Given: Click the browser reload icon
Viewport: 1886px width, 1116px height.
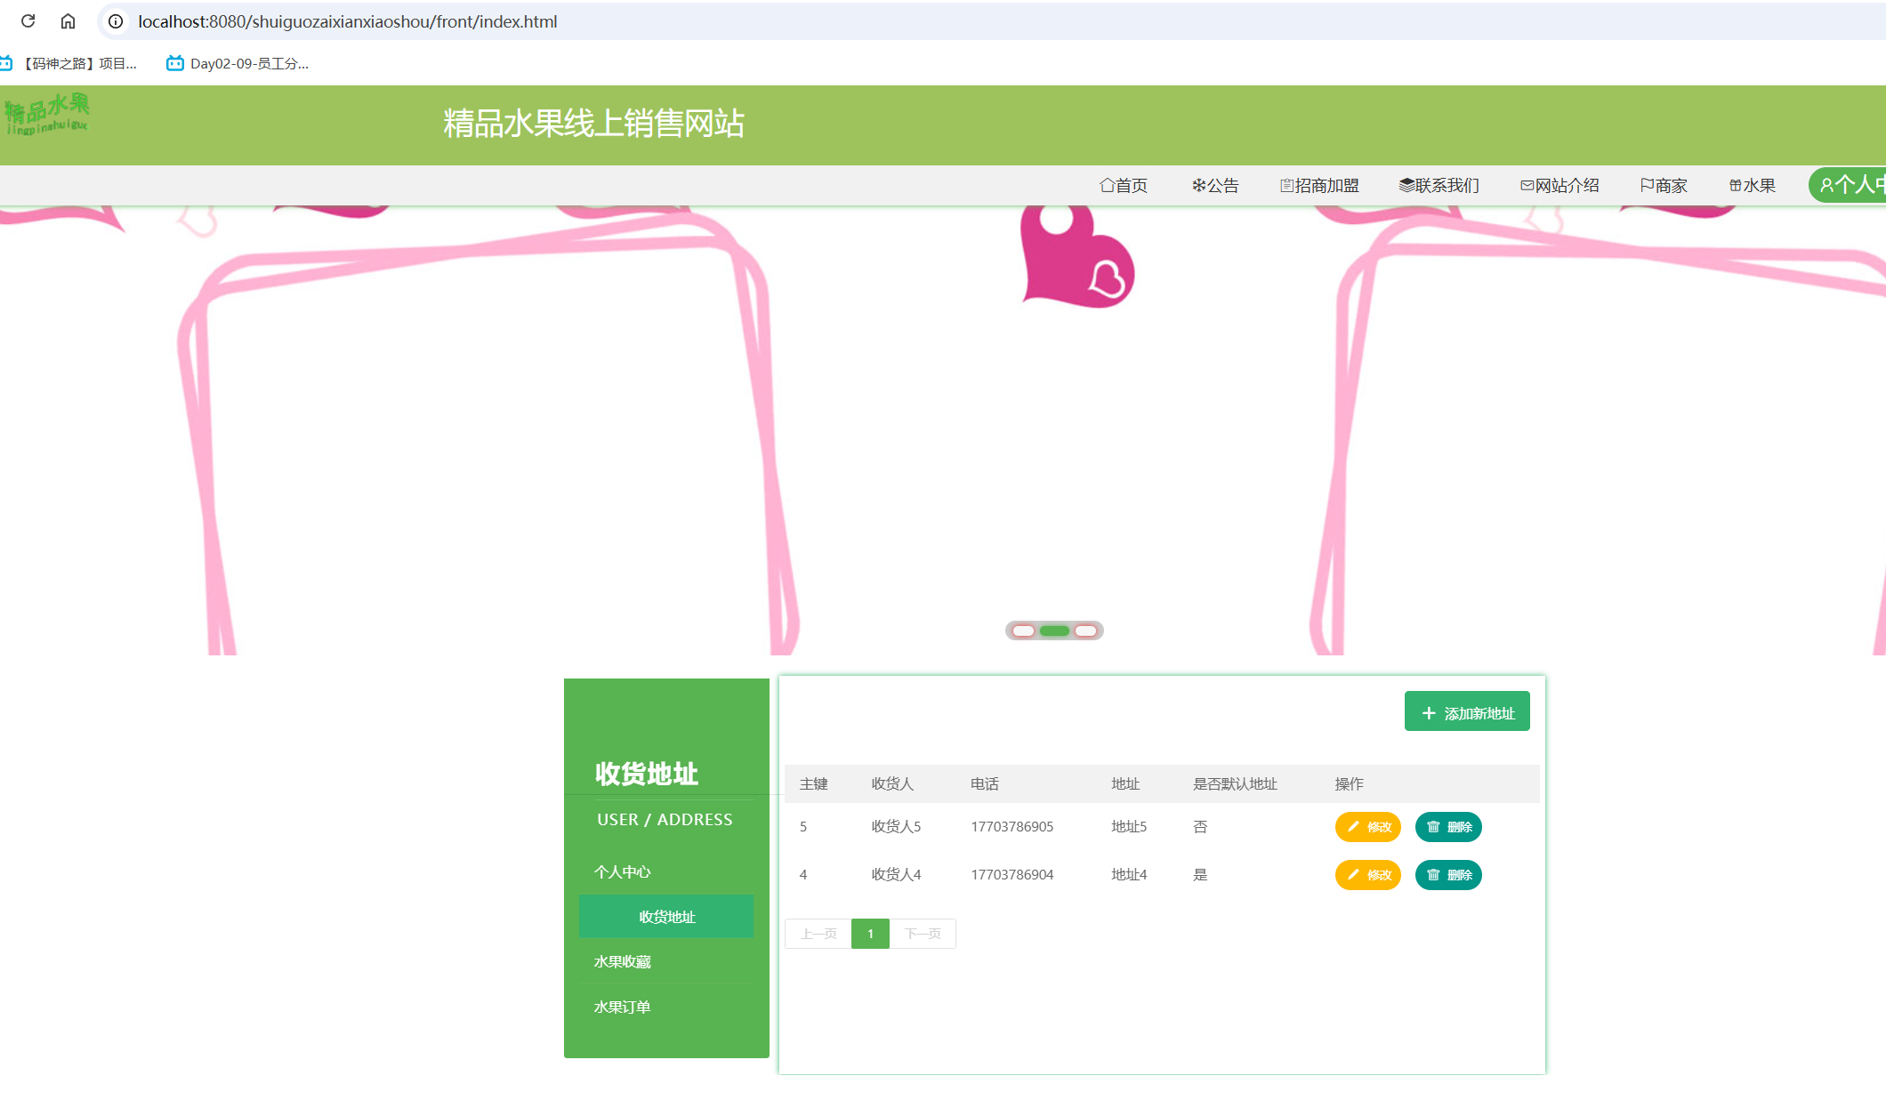Looking at the screenshot, I should click(x=28, y=21).
